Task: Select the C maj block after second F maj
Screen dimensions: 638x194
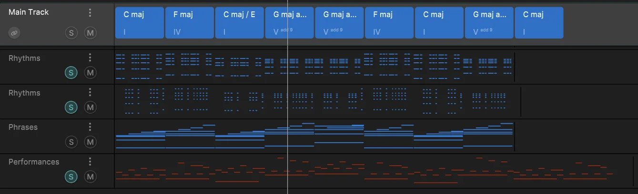Action: pyautogui.click(x=439, y=22)
